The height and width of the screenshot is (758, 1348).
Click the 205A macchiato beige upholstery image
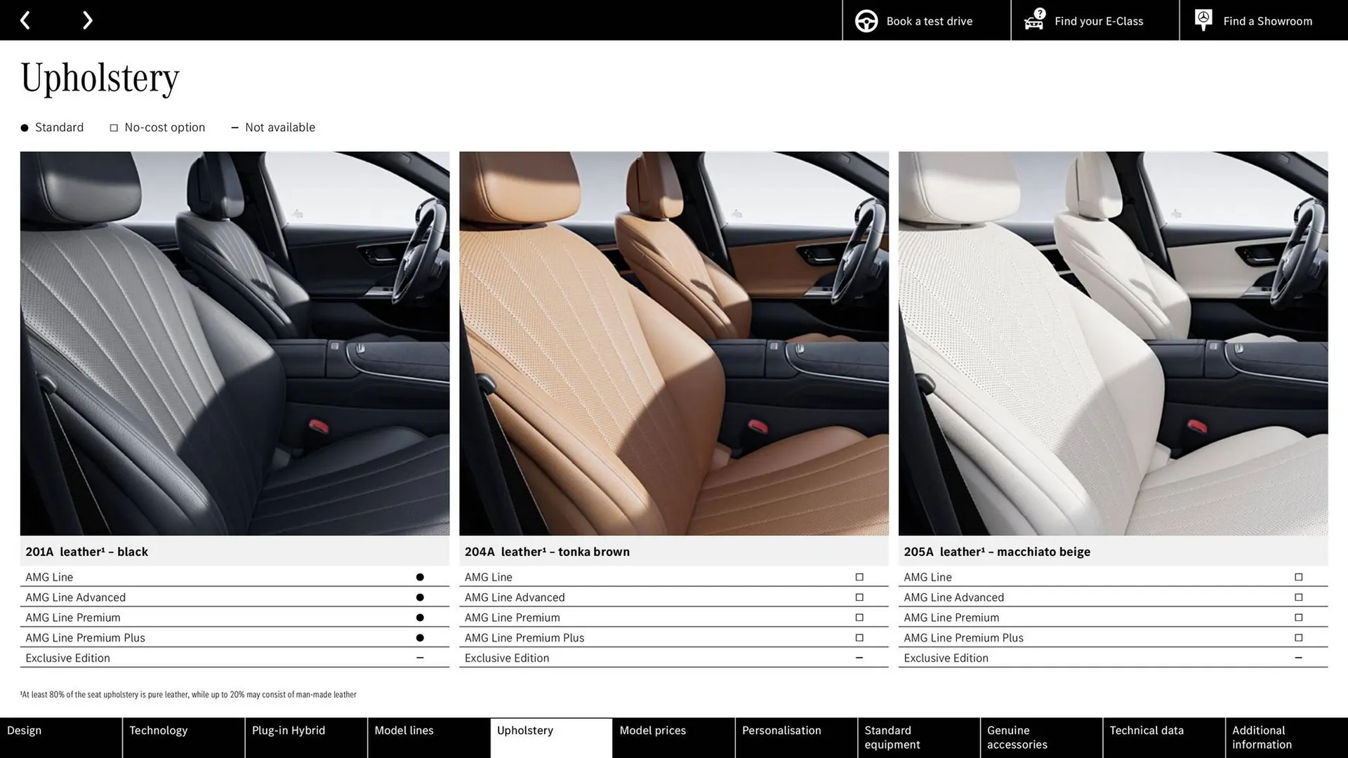click(1113, 344)
